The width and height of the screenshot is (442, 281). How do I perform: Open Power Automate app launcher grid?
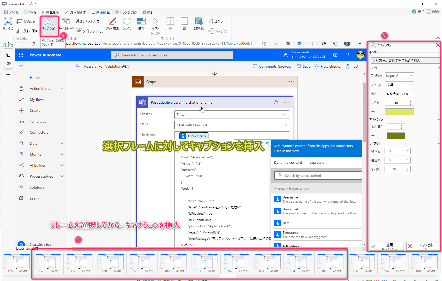click(21, 55)
